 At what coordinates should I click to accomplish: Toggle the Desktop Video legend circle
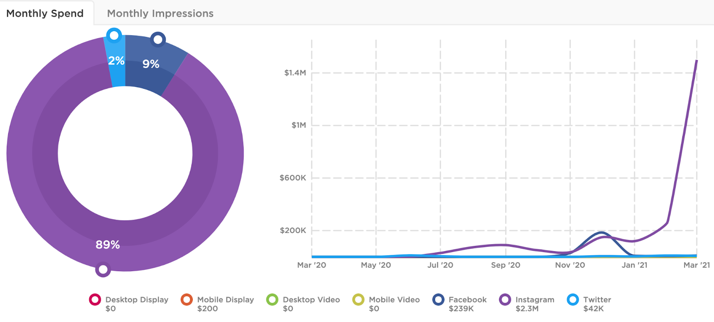click(272, 300)
